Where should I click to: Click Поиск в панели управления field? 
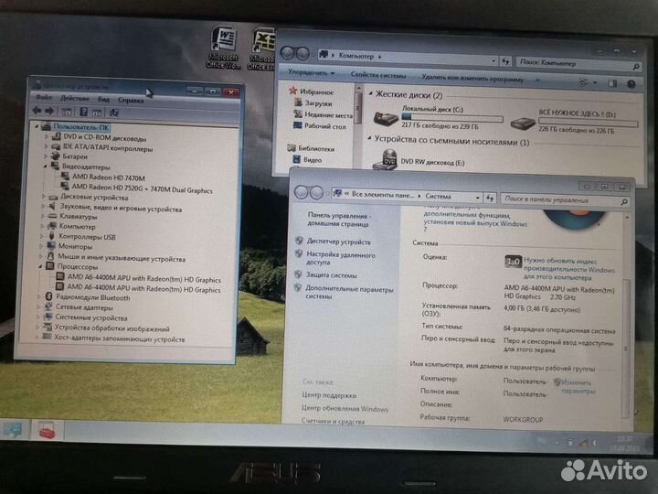click(x=566, y=200)
